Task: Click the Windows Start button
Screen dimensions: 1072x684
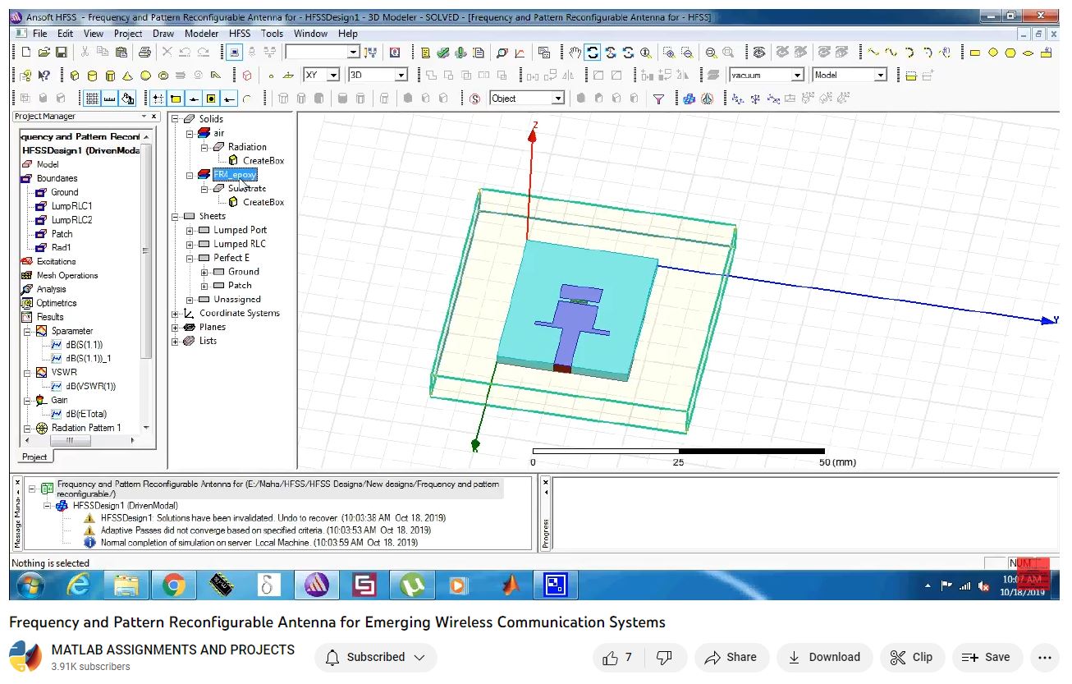Action: point(30,585)
